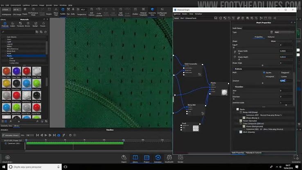Image resolution: width=302 pixels, height=170 pixels.
Task: Switch to the Colors tab in Library
Action: (13, 24)
